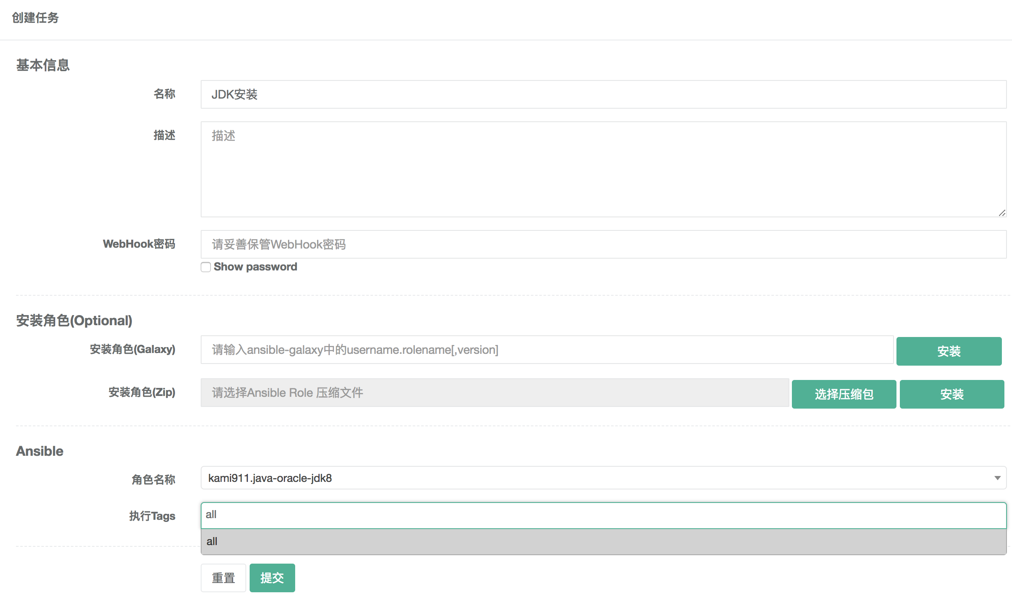Submit the task with the 提交 button
The width and height of the screenshot is (1012, 599).
pyautogui.click(x=272, y=578)
